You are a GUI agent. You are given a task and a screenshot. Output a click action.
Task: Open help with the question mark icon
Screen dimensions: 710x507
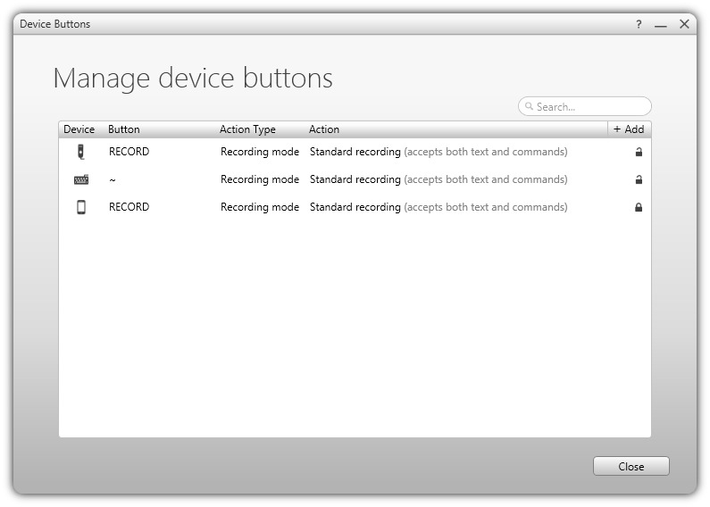point(639,24)
